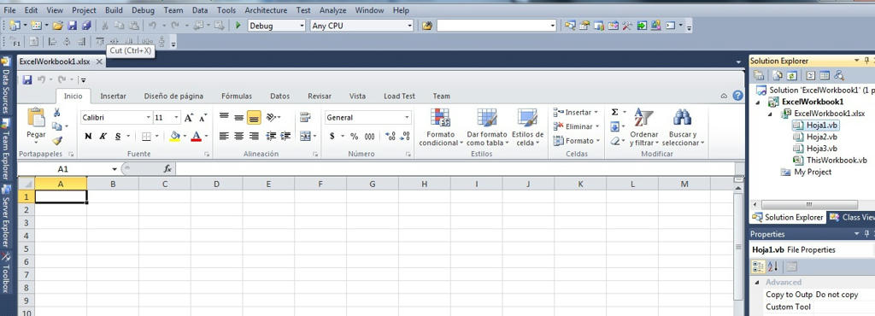Open the A1 name box dropdown
The width and height of the screenshot is (875, 316).
115,169
